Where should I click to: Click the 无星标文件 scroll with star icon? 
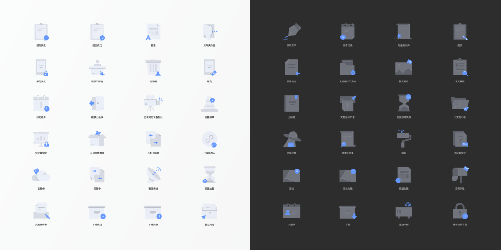[404, 31]
